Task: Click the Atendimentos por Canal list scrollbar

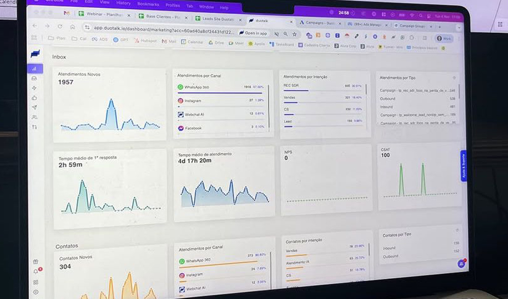Action: click(x=269, y=106)
